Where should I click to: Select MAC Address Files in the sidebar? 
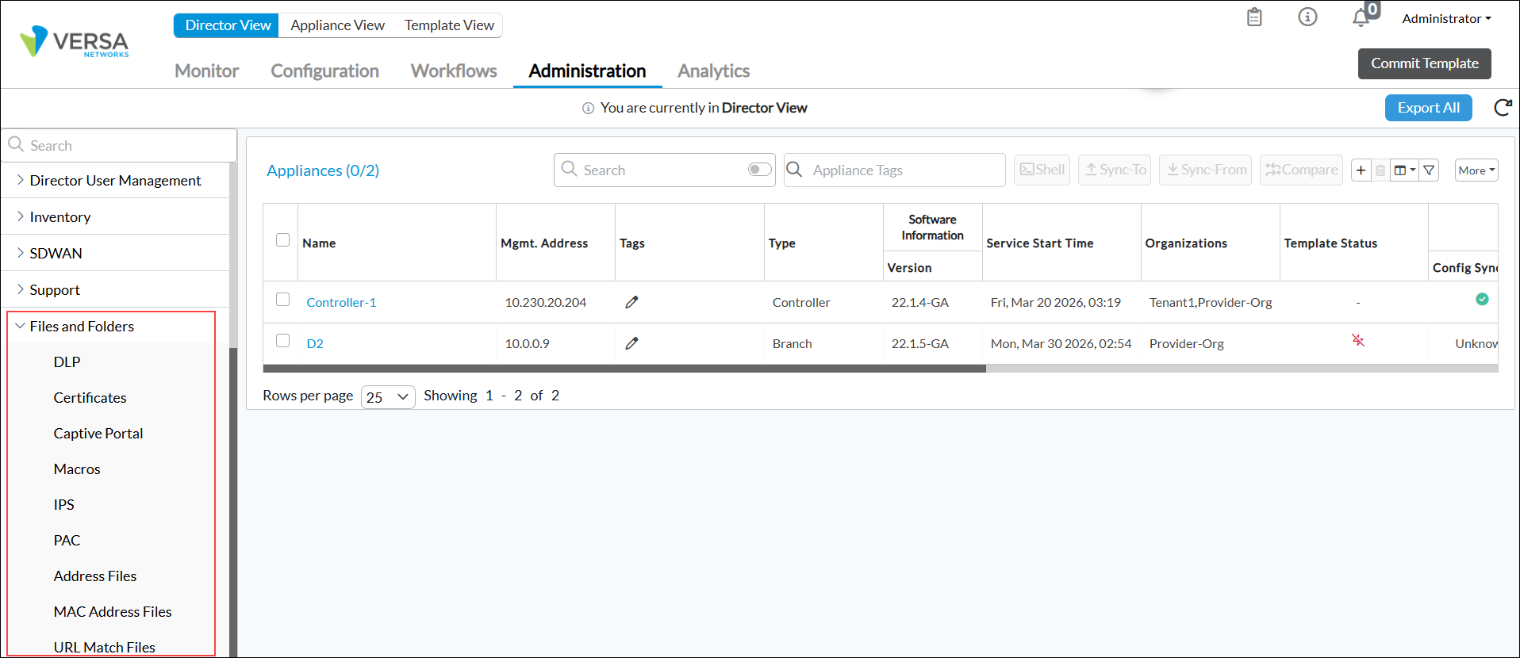coord(113,611)
